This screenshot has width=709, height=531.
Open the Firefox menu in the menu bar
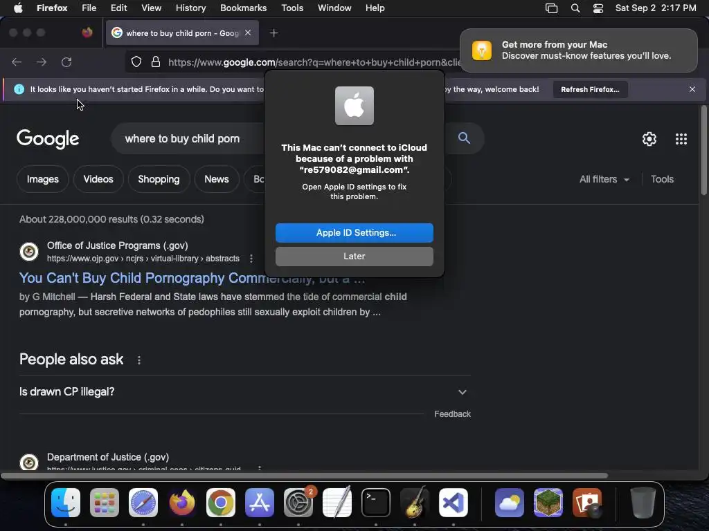tap(52, 8)
